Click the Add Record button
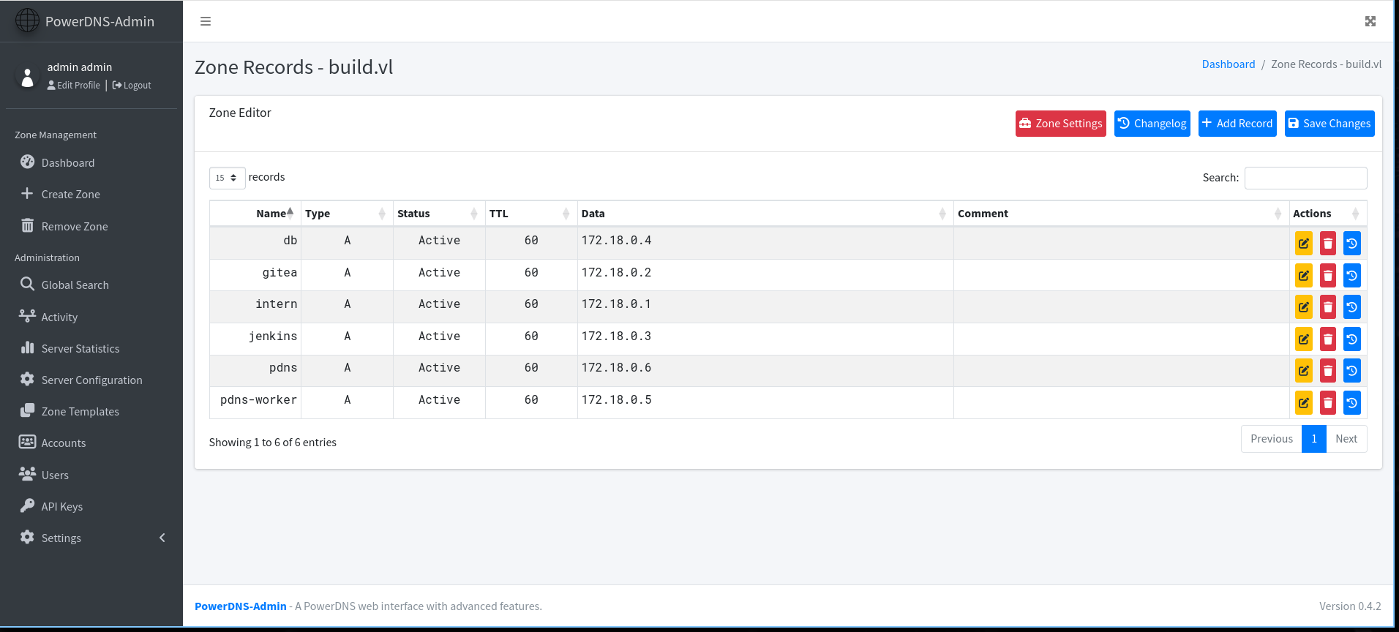1399x632 pixels. (1237, 124)
